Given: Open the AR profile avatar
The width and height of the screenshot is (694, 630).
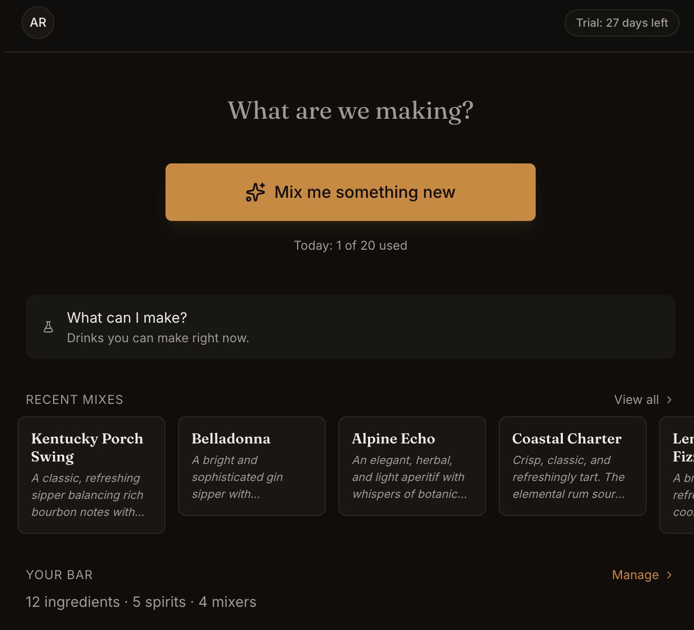Looking at the screenshot, I should pyautogui.click(x=38, y=23).
